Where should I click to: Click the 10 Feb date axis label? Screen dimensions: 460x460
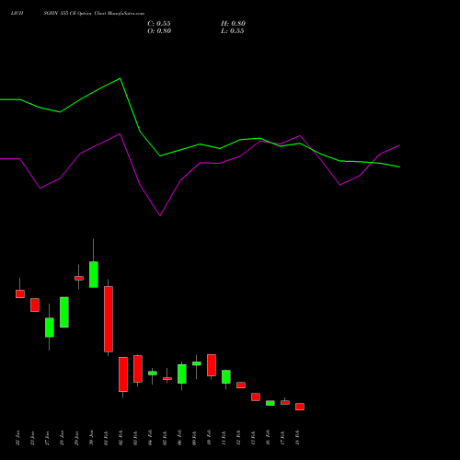(x=209, y=438)
